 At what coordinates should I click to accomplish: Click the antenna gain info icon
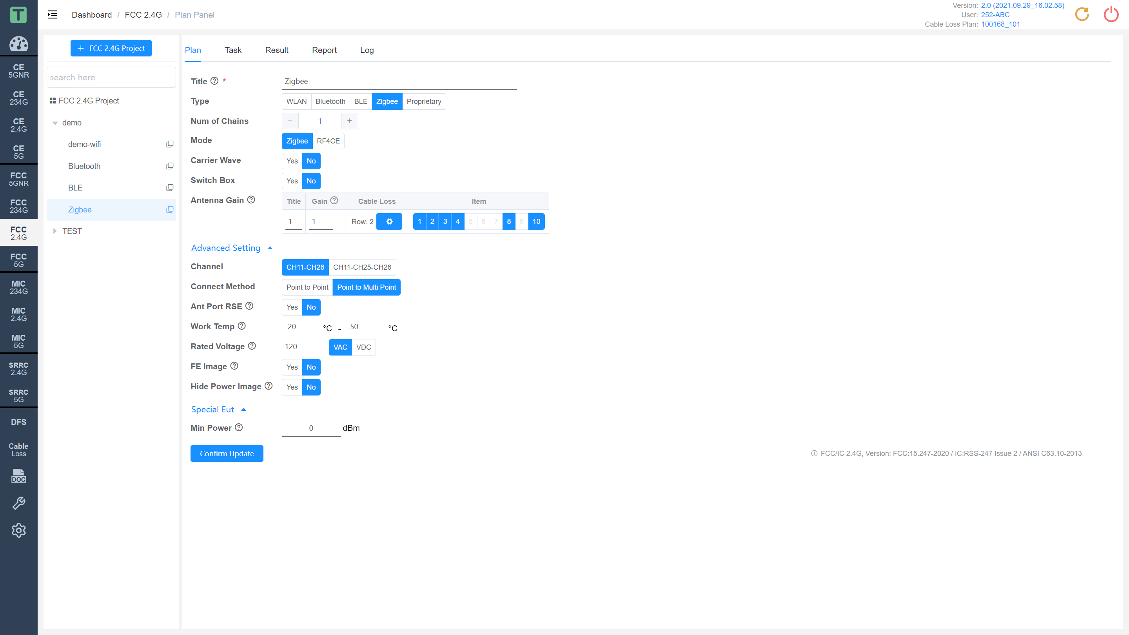250,199
